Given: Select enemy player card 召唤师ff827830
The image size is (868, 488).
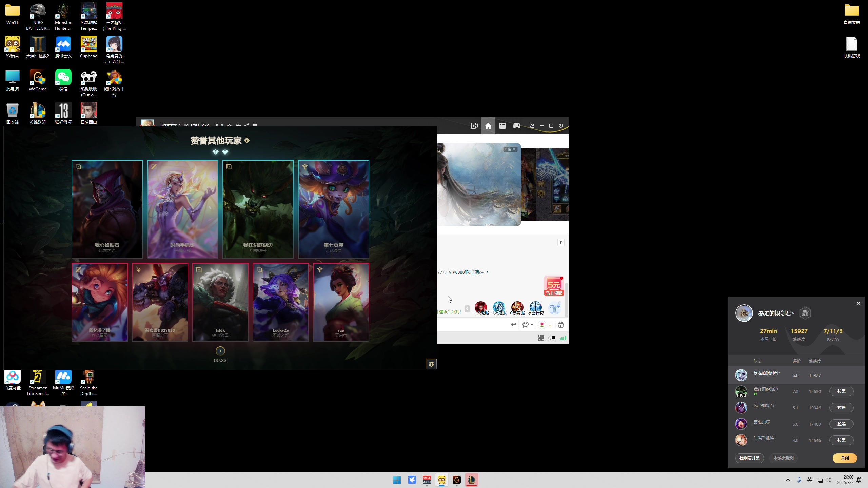Looking at the screenshot, I should coord(160,302).
